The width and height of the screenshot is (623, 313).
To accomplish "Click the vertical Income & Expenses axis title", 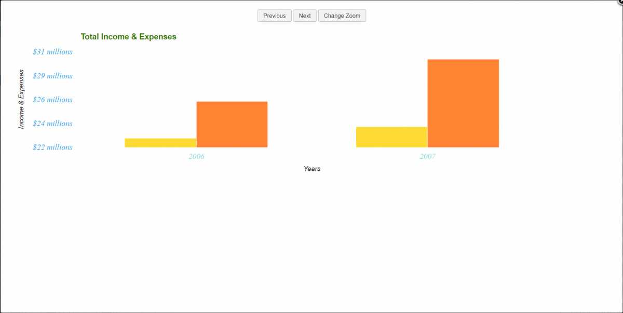I will pos(21,99).
